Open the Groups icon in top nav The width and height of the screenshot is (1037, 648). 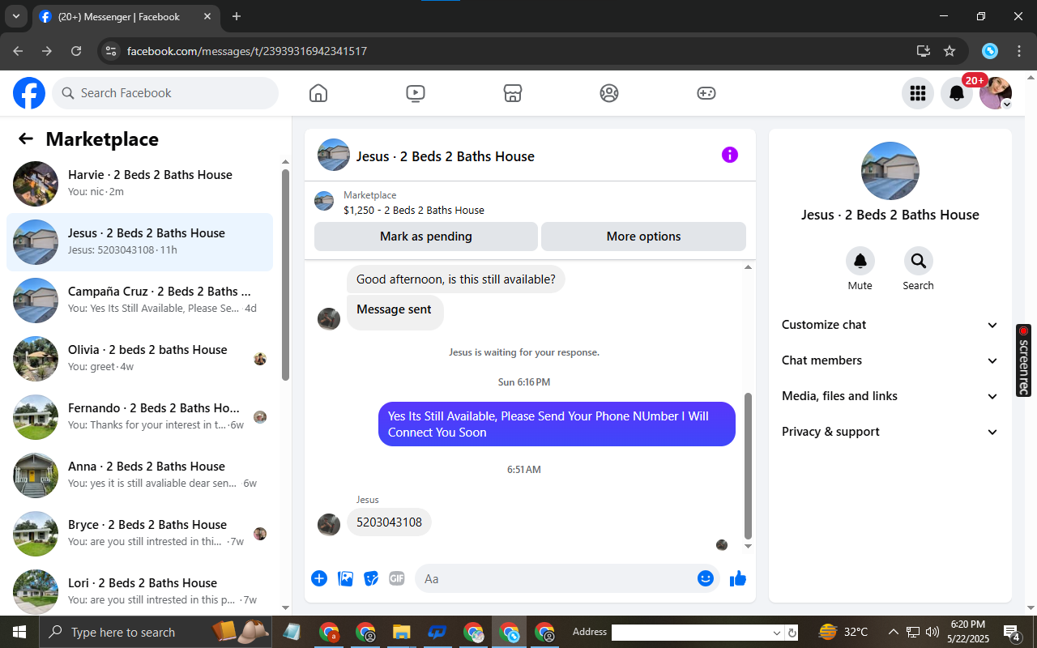click(609, 93)
